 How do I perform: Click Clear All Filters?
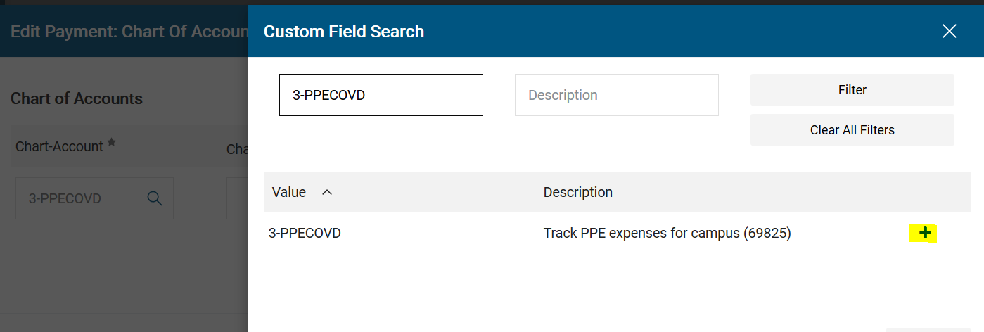point(852,129)
